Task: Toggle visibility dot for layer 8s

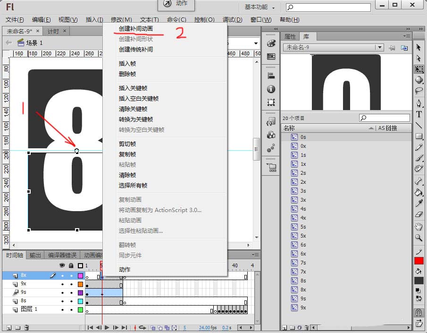Action: [x=63, y=301]
